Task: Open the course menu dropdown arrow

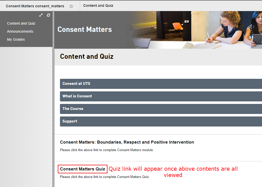Action: pos(71,6)
